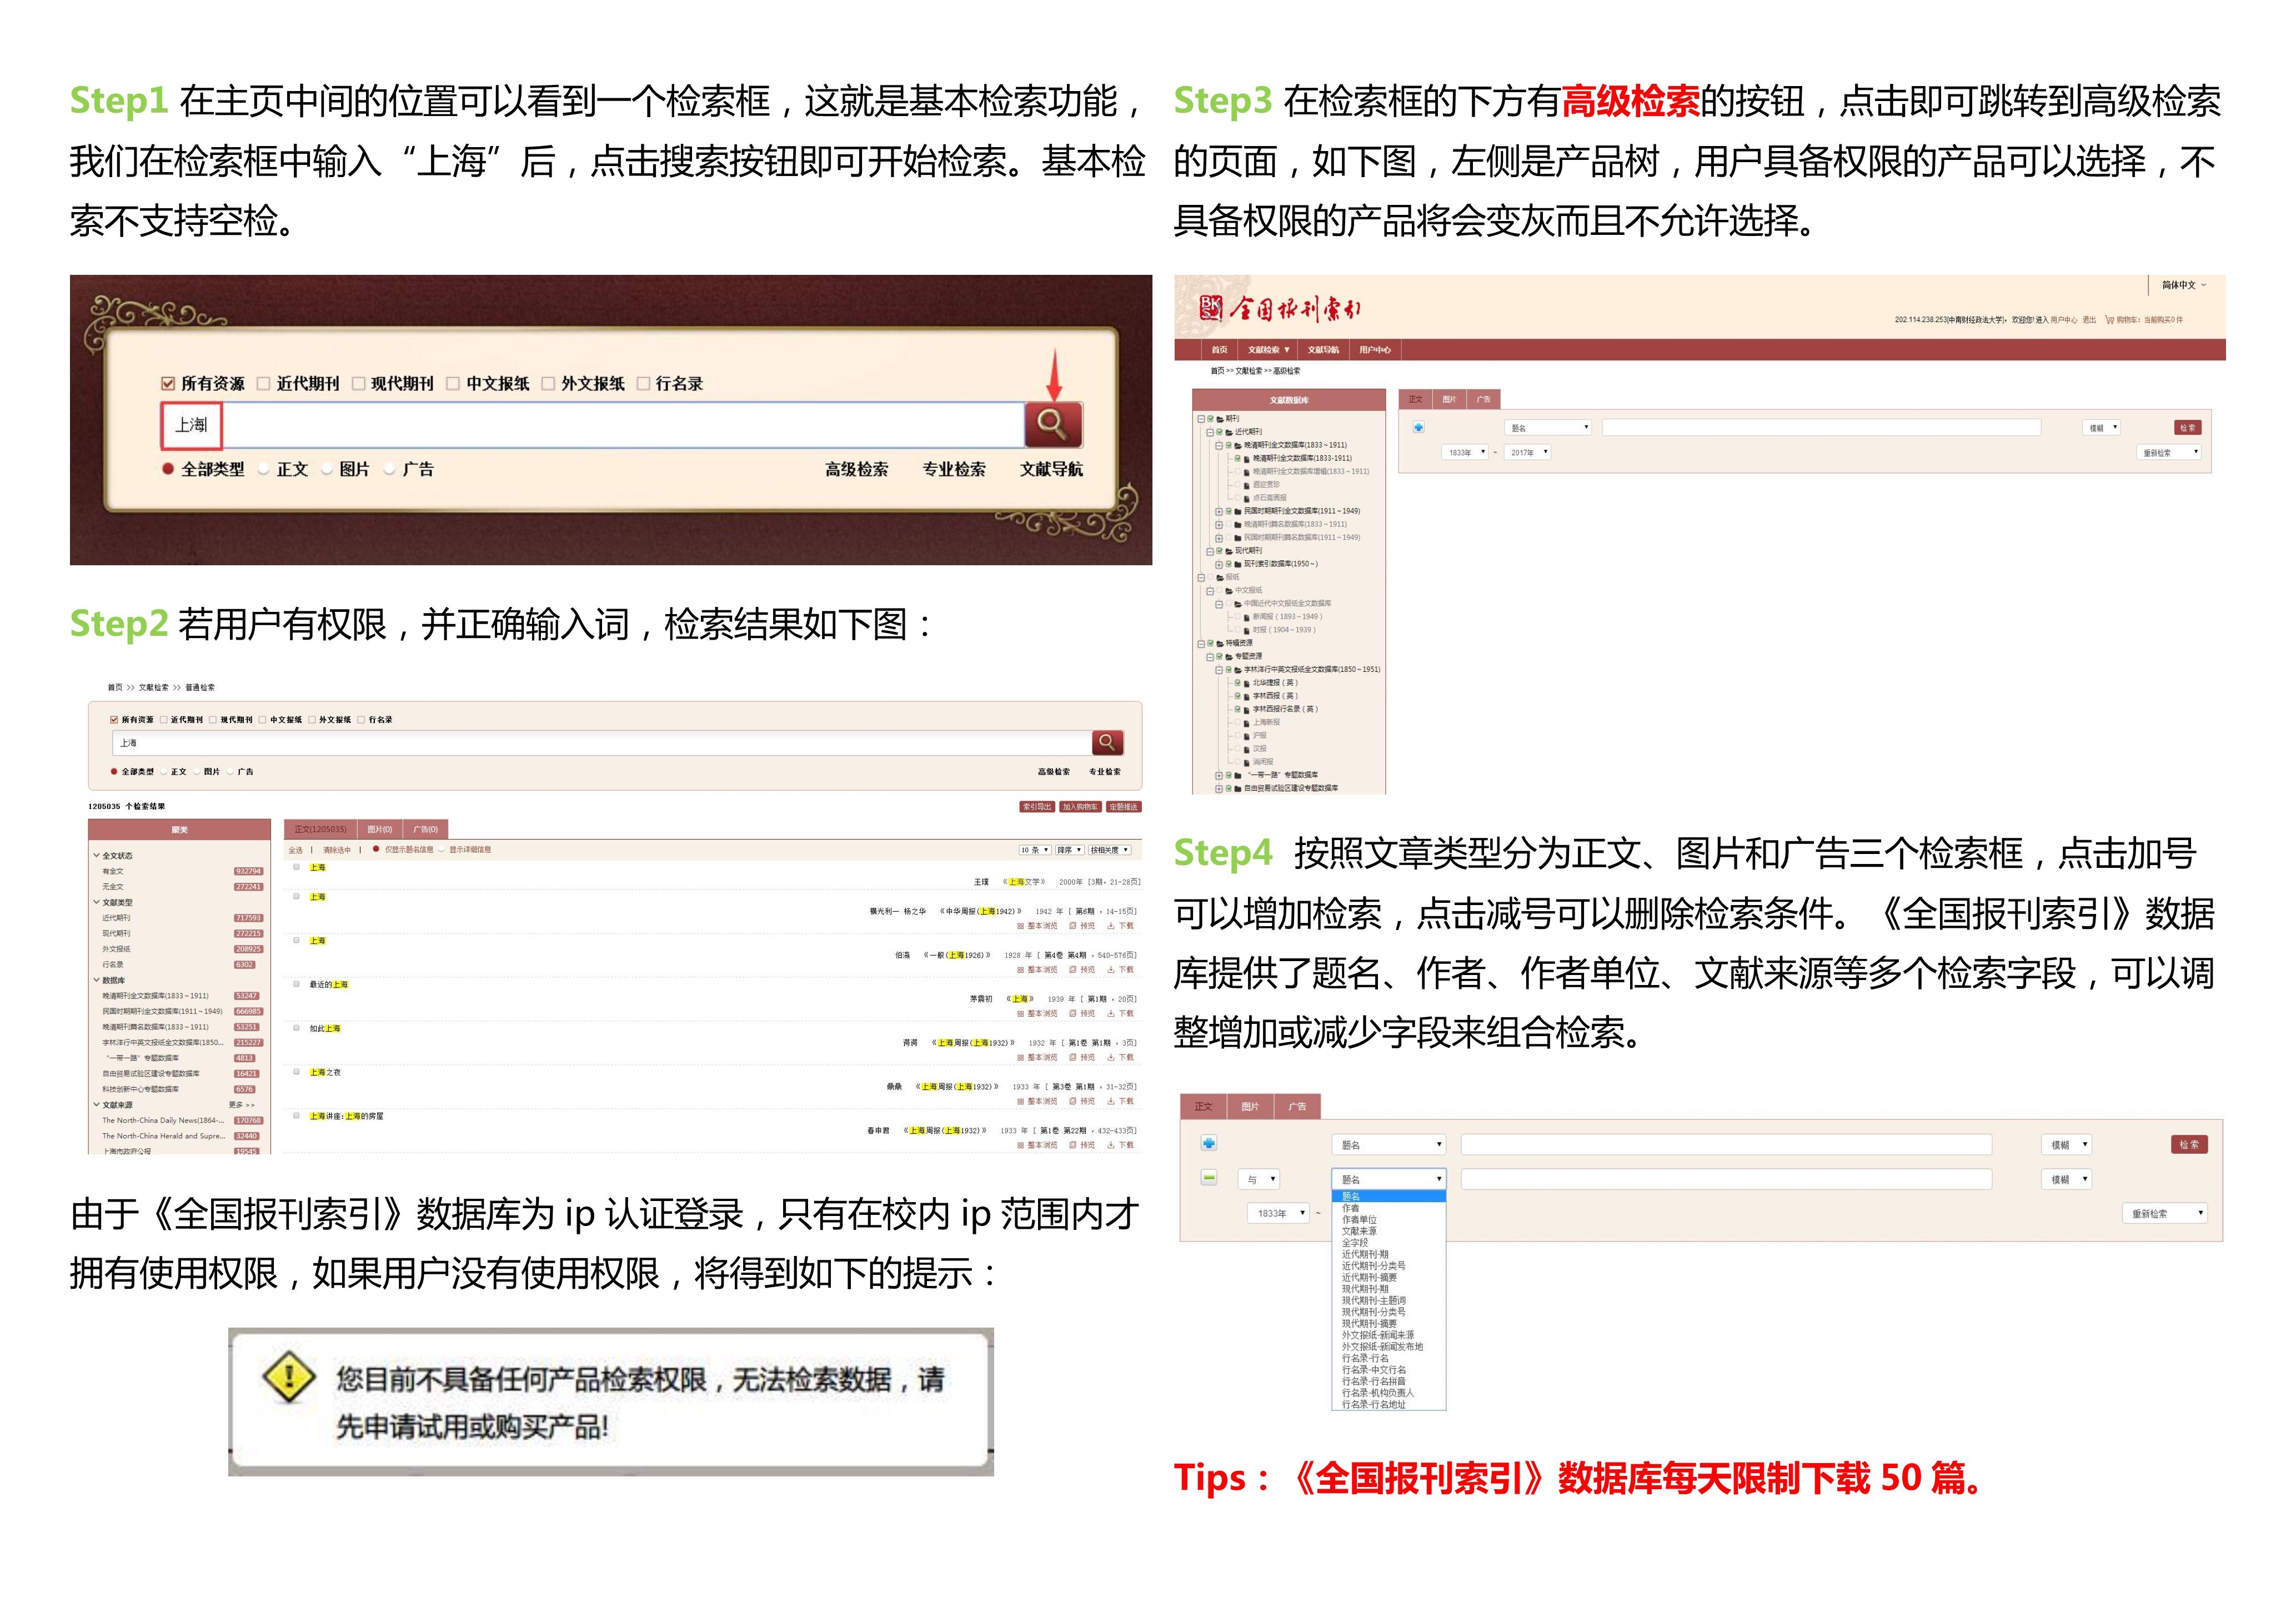This screenshot has height=1623, width=2296.
Task: Click the 全选 link above results list
Action: tap(296, 850)
